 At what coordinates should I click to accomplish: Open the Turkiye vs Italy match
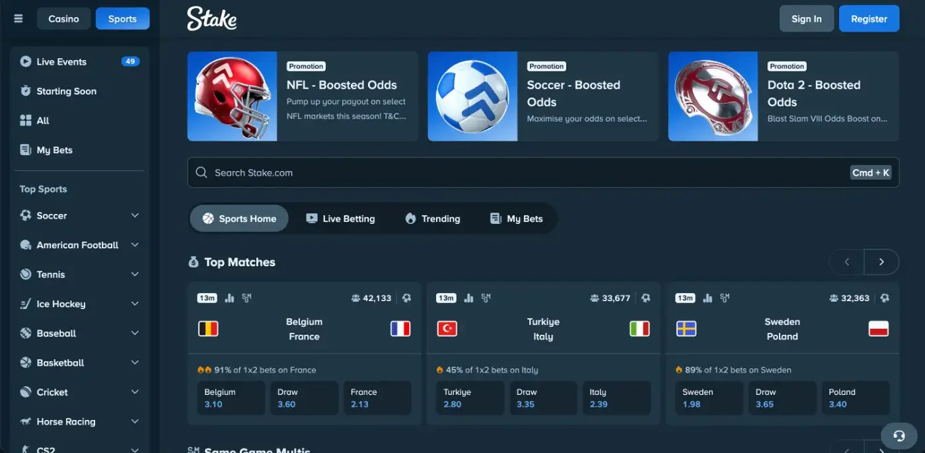click(x=543, y=329)
